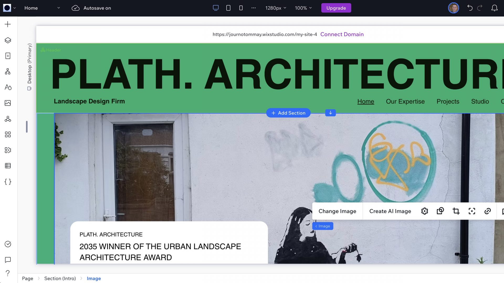Open the code curly braces panel
The width and height of the screenshot is (504, 283).
8,182
